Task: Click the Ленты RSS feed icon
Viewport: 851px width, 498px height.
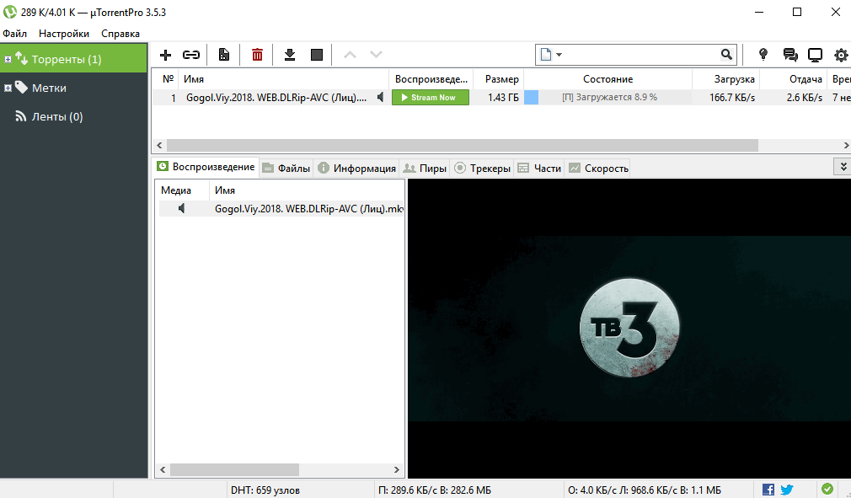Action: (x=20, y=116)
